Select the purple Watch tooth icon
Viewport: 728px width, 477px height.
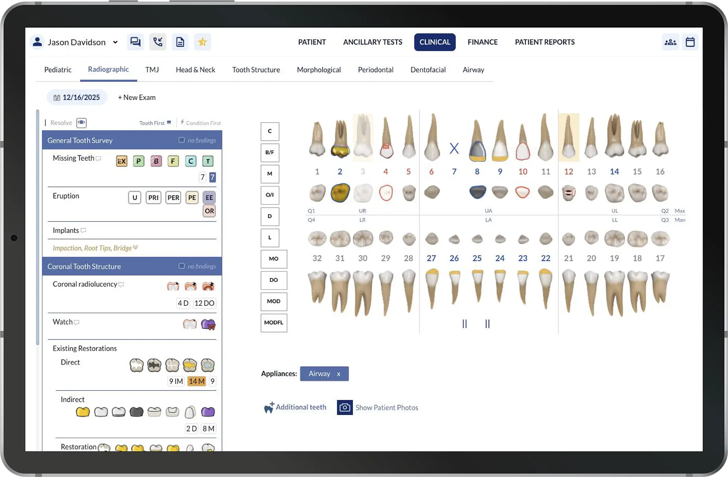click(x=208, y=324)
